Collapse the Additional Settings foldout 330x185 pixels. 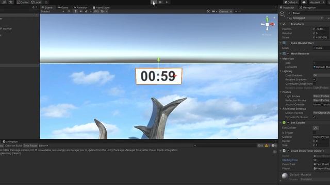280,108
